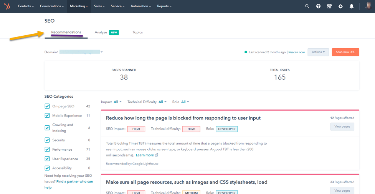Click the user avatar photo
375x194 pixels.
pyautogui.click(x=368, y=6)
